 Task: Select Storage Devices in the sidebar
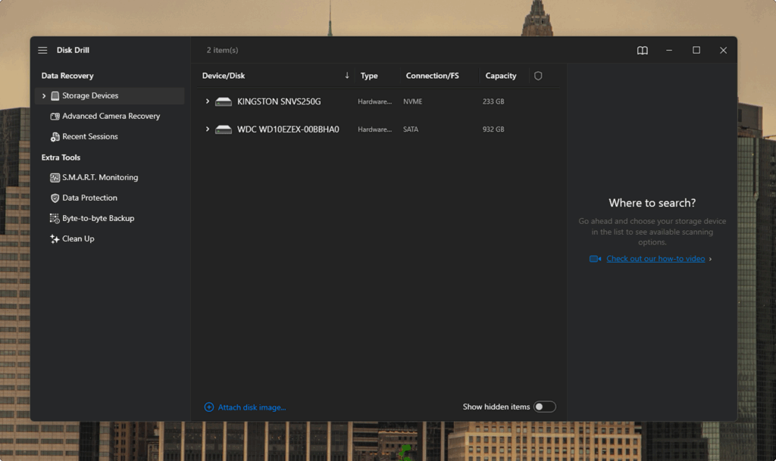(110, 96)
